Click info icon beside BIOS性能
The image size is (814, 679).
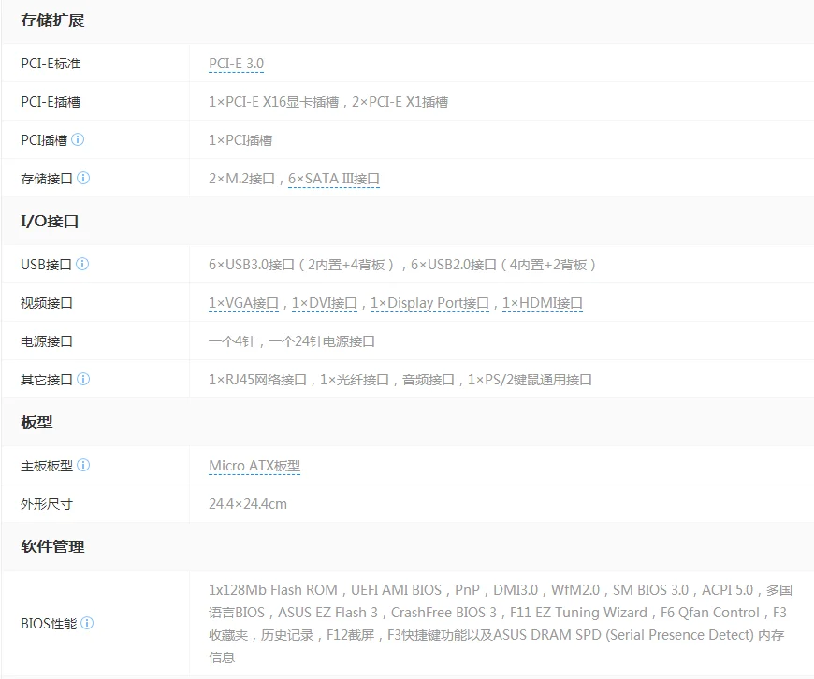click(87, 623)
